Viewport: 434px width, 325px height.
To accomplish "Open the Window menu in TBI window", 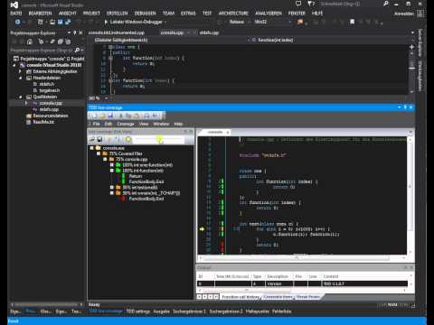I will click(161, 124).
